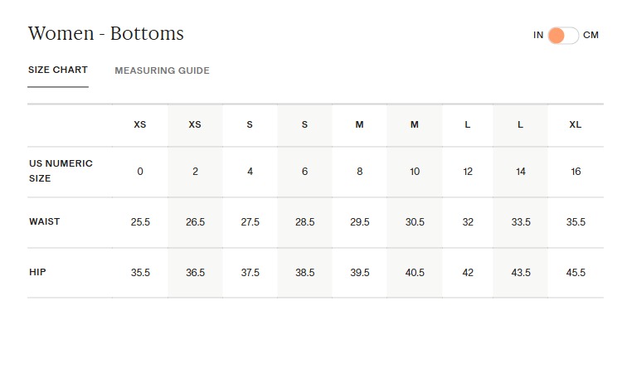The width and height of the screenshot is (622, 369).
Task: Select the 45.5 hip measurement cell
Action: (576, 273)
